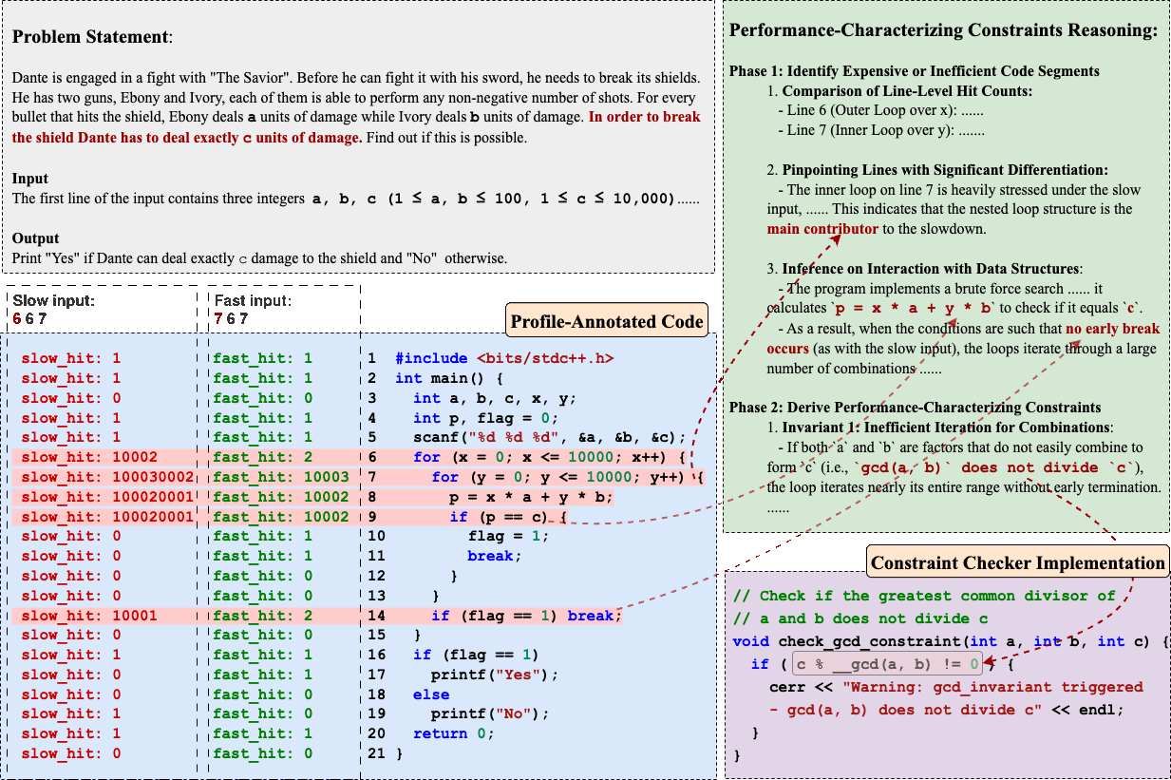The image size is (1171, 780).
Task: Click the "Fast input:" label
Action: coord(253,301)
